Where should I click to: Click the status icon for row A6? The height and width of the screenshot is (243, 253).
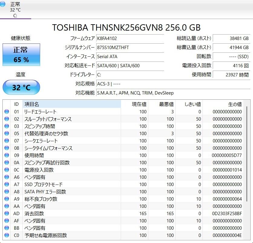(7, 177)
